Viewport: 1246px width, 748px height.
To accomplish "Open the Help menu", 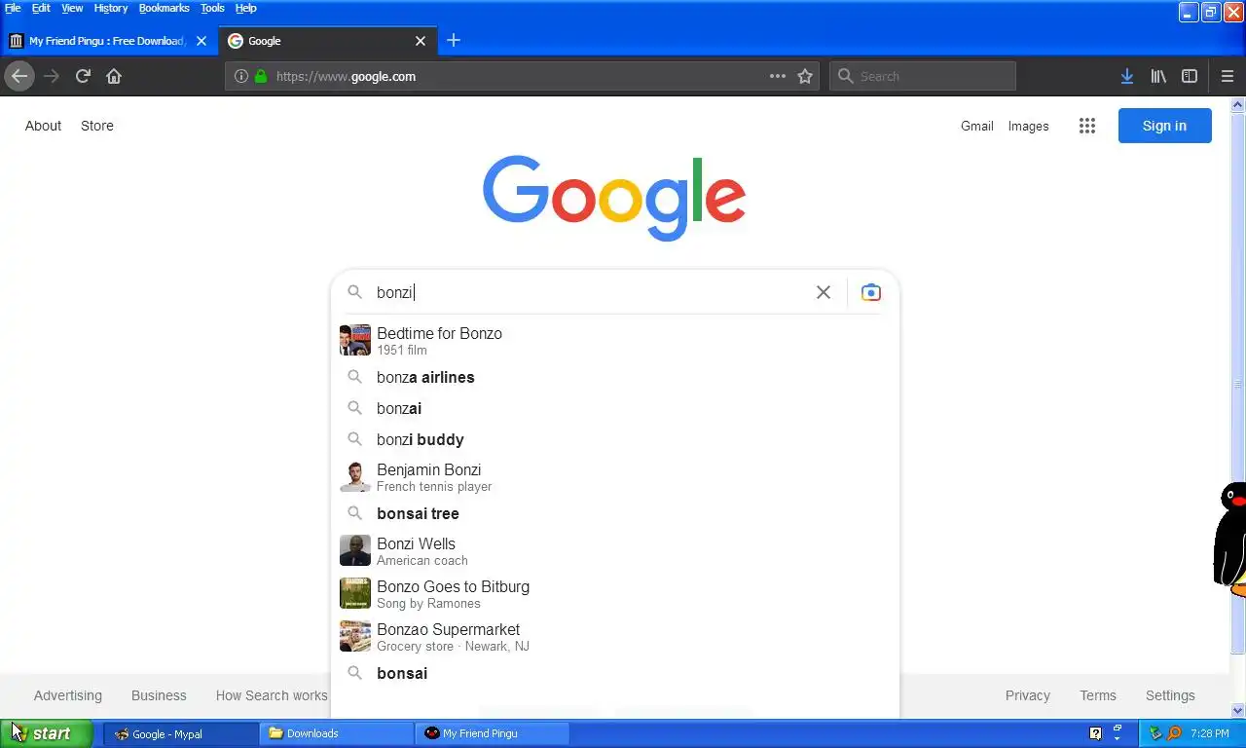I will 246,8.
